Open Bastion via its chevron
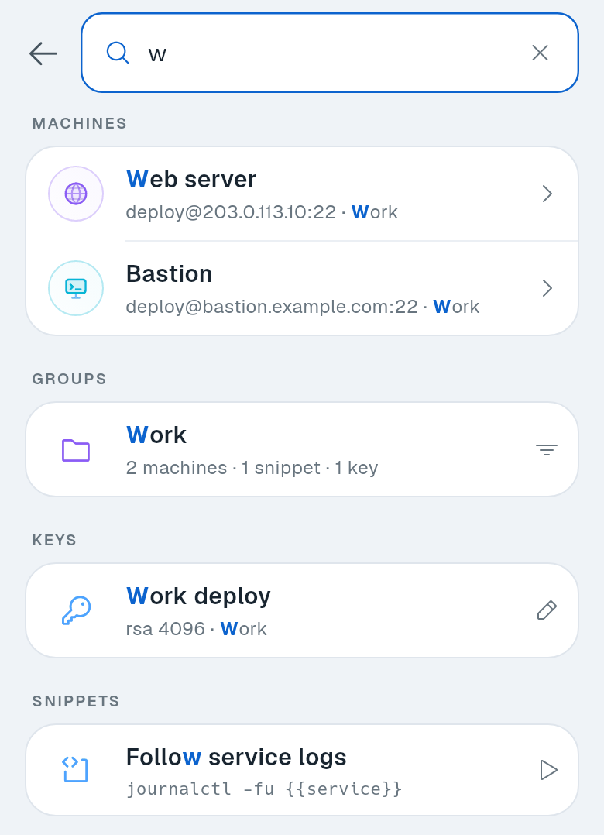 (x=547, y=288)
